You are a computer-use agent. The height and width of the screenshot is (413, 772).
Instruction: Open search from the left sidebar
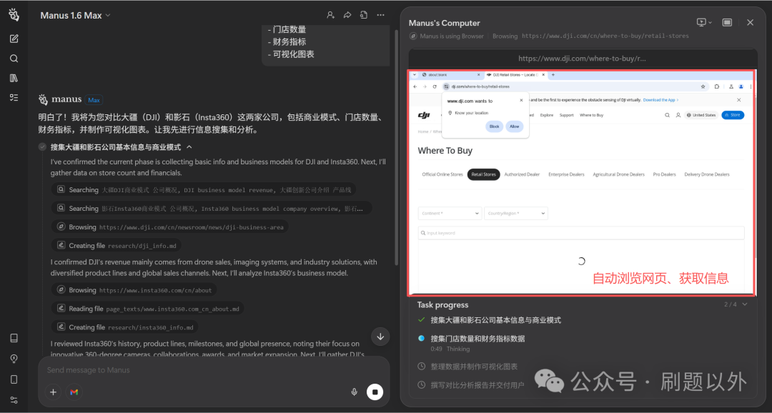click(14, 58)
